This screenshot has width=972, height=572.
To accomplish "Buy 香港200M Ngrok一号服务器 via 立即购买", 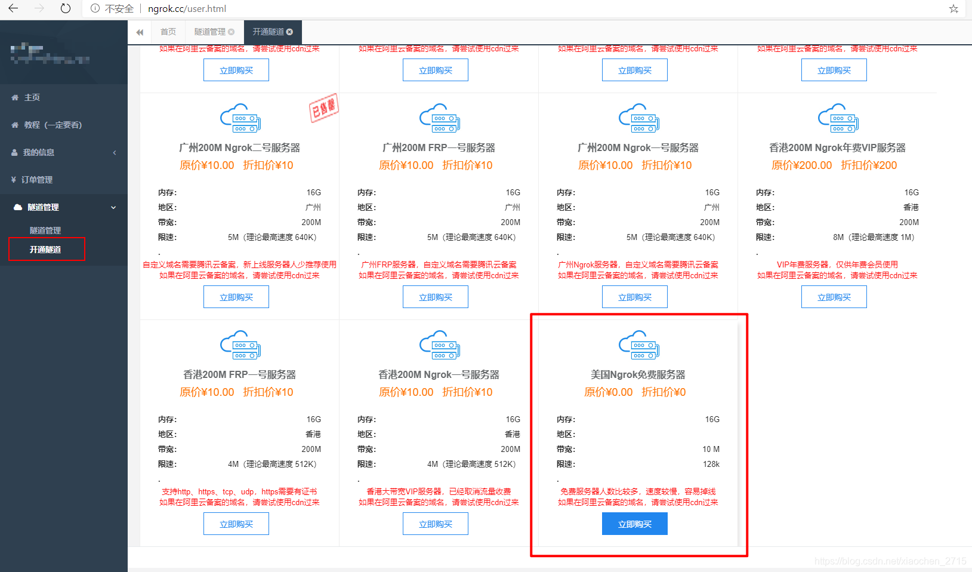I will (436, 524).
